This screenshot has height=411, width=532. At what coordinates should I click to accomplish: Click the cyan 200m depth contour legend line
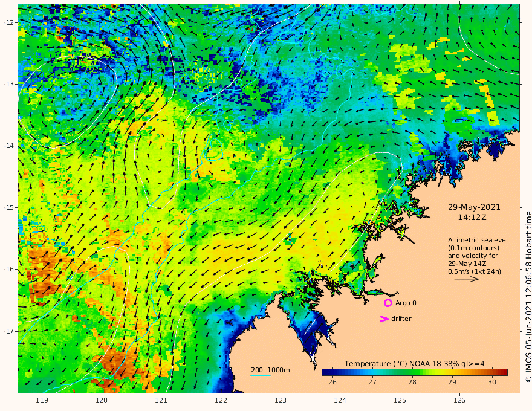tap(260, 376)
